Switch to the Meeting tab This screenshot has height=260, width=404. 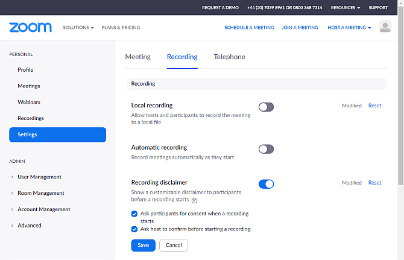click(x=137, y=57)
